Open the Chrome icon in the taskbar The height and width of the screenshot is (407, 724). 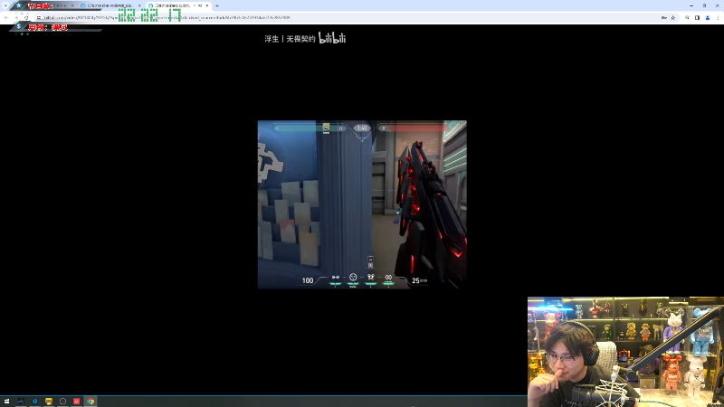click(x=90, y=402)
